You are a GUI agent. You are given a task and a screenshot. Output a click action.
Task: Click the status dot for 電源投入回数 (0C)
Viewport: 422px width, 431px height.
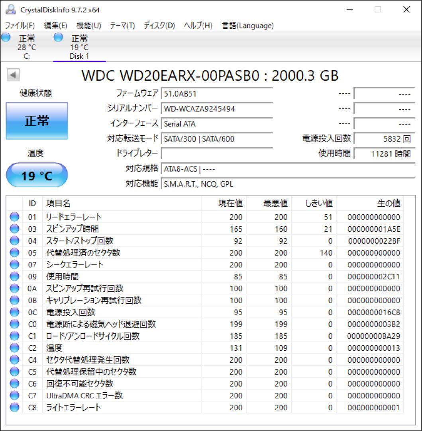pyautogui.click(x=14, y=312)
